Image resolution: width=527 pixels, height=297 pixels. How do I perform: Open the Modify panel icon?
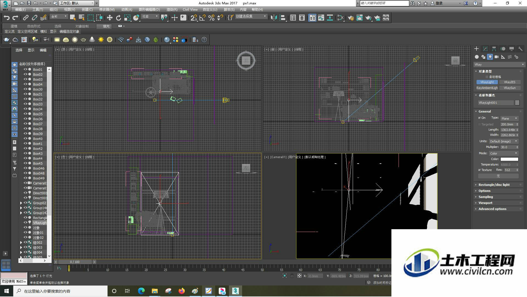485,49
